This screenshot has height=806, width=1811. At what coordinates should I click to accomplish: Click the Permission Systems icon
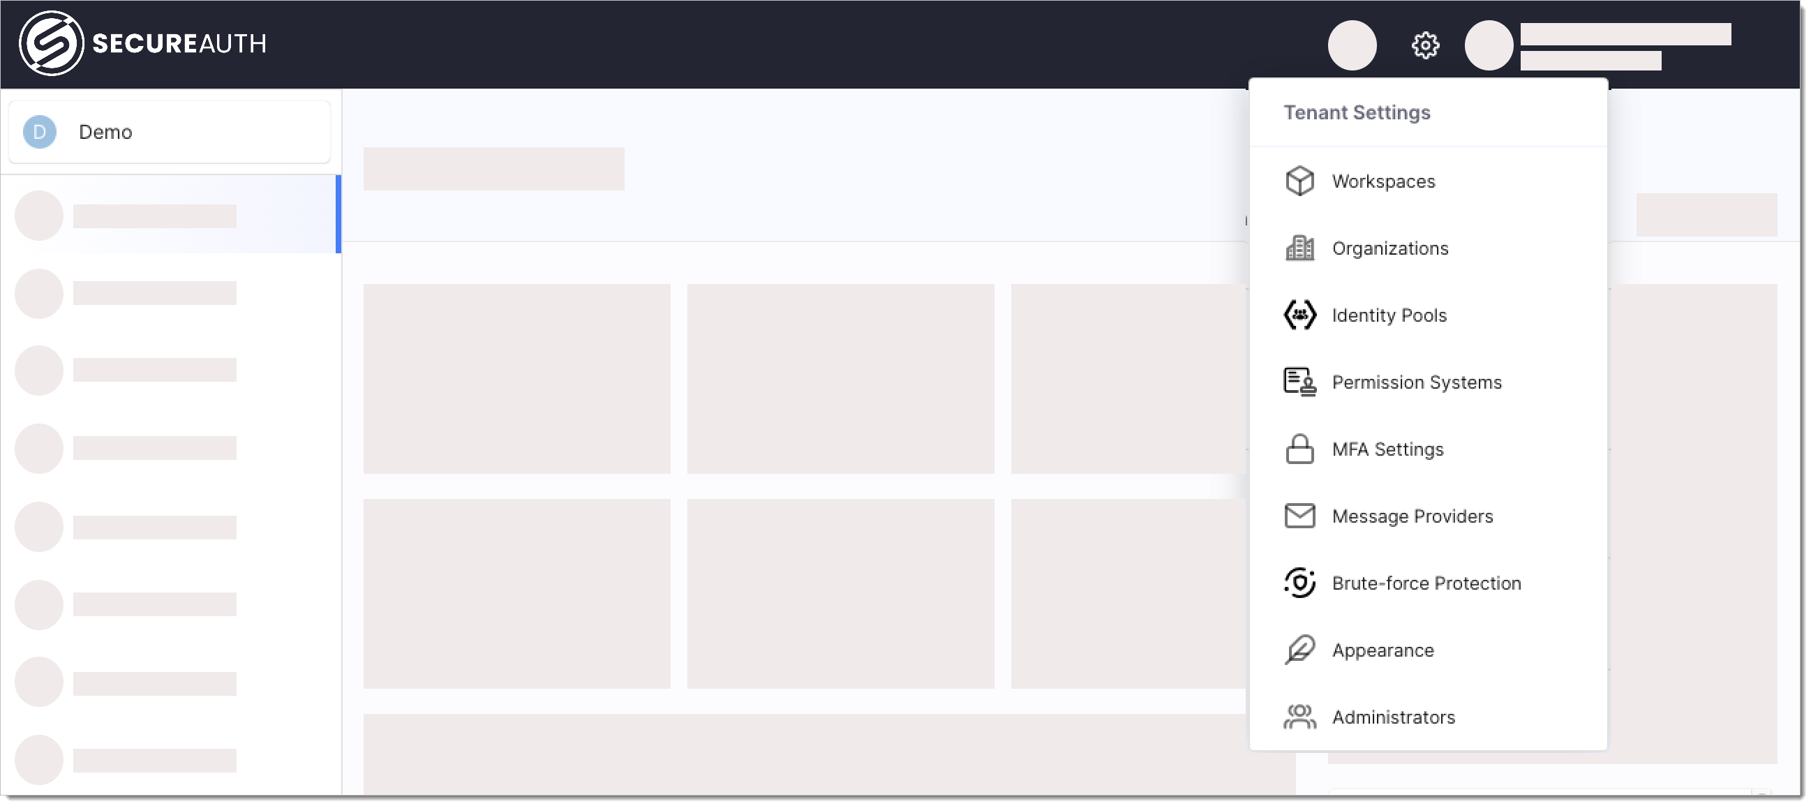click(1297, 382)
